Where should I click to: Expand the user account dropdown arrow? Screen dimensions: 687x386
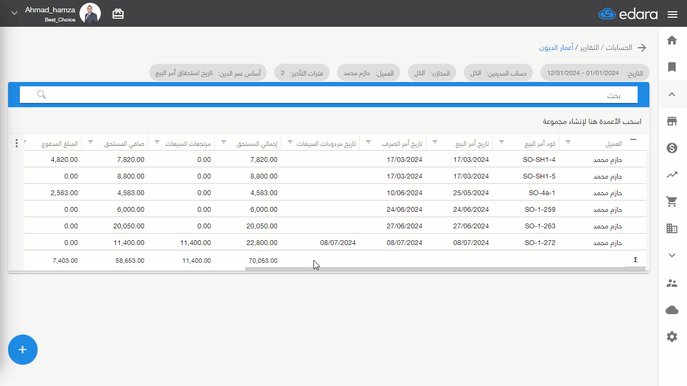point(14,13)
